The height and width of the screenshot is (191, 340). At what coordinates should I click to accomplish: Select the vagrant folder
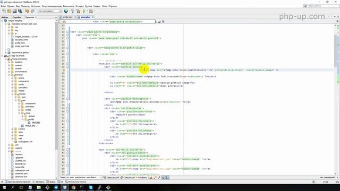[18, 148]
